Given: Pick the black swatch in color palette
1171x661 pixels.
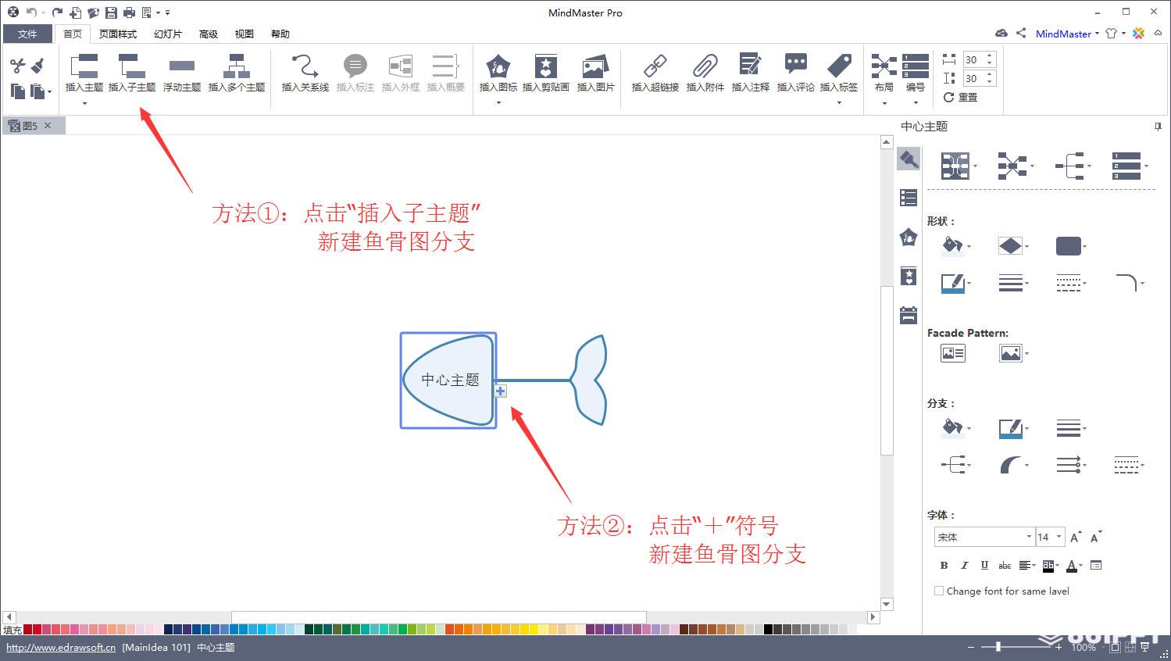Looking at the screenshot, I should [x=768, y=629].
